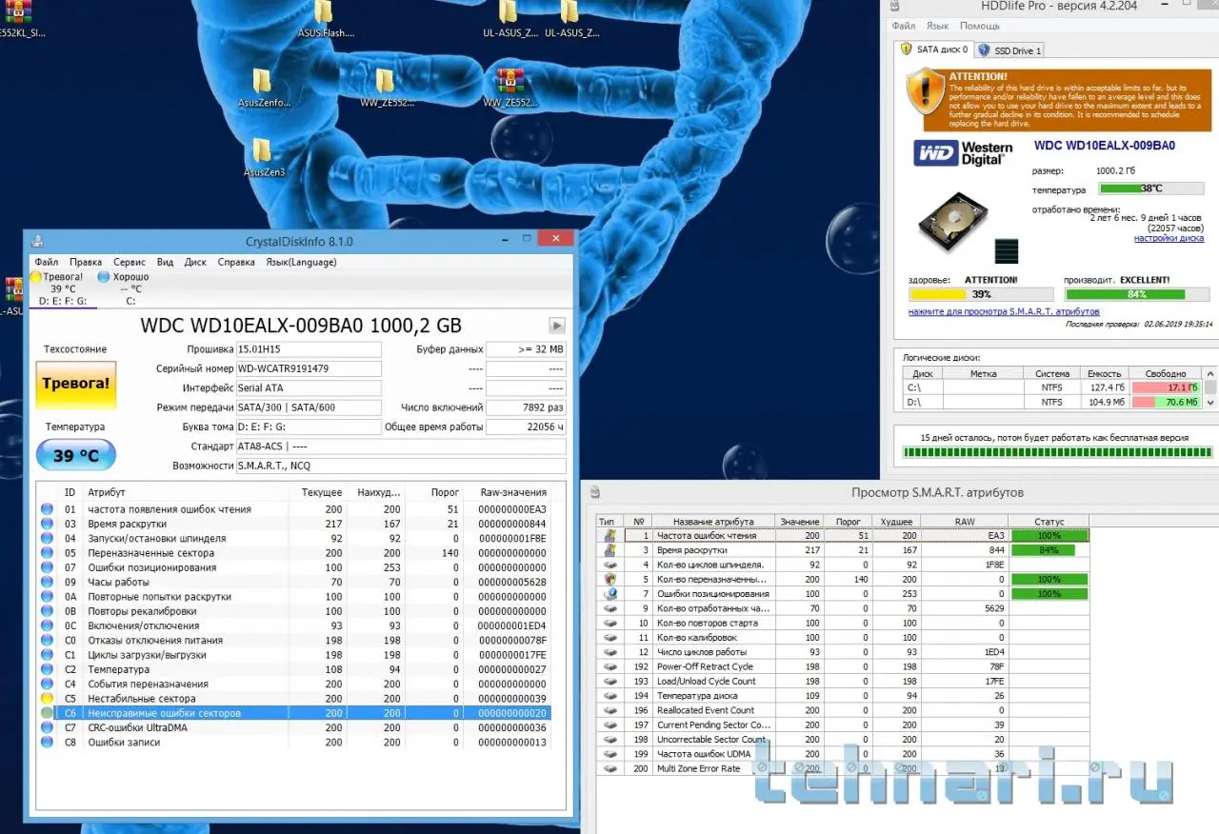Click the serial number field WD-WCATR9191479
1219x834 pixels.
309,368
